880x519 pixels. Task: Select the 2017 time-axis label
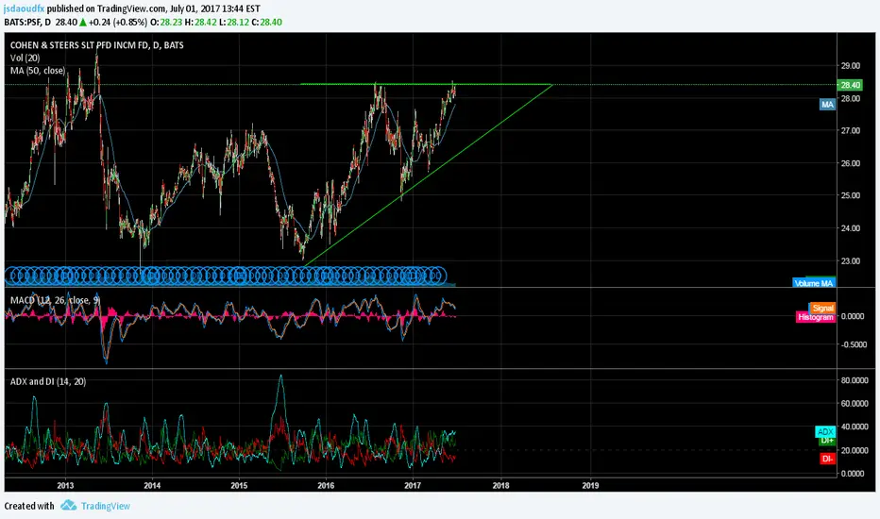[413, 485]
